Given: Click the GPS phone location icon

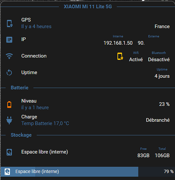Looking at the screenshot, I should pyautogui.click(x=9, y=23).
